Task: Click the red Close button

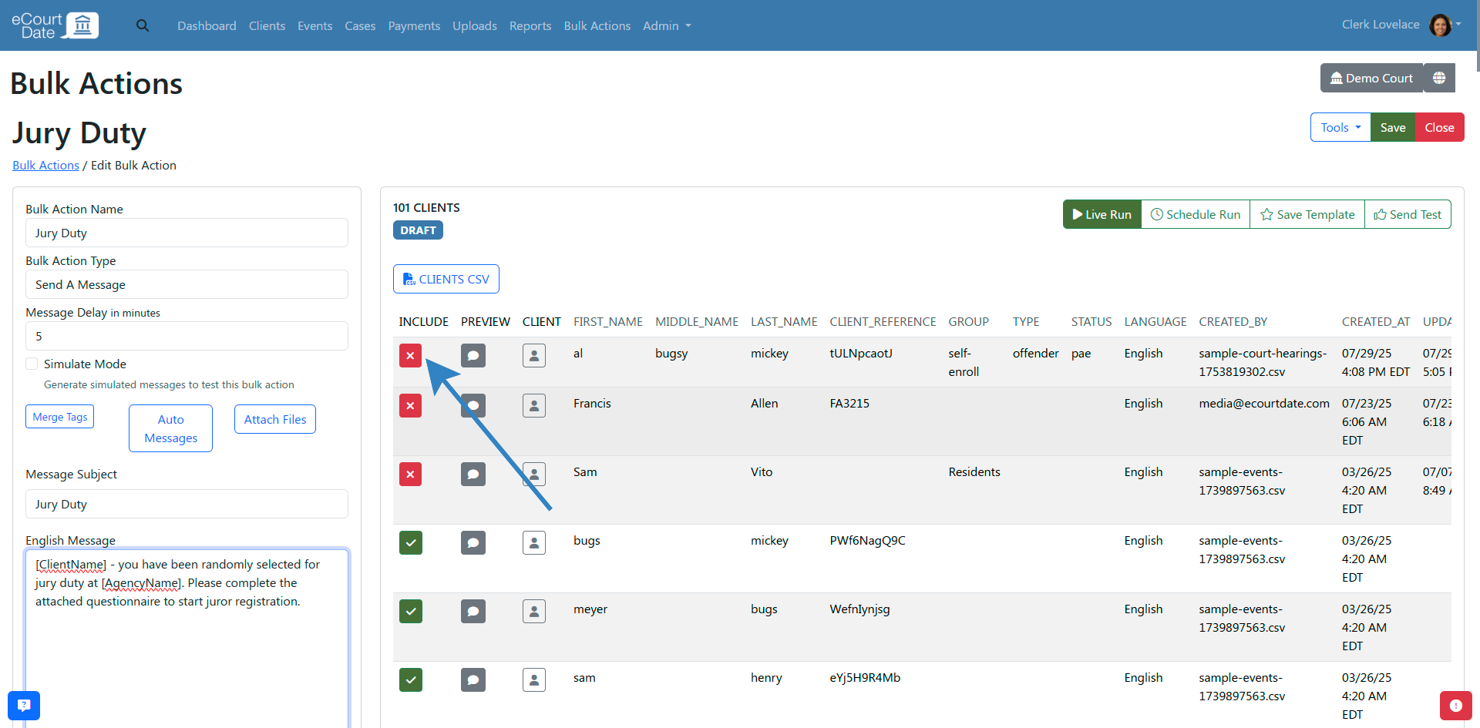Action: pos(1439,127)
